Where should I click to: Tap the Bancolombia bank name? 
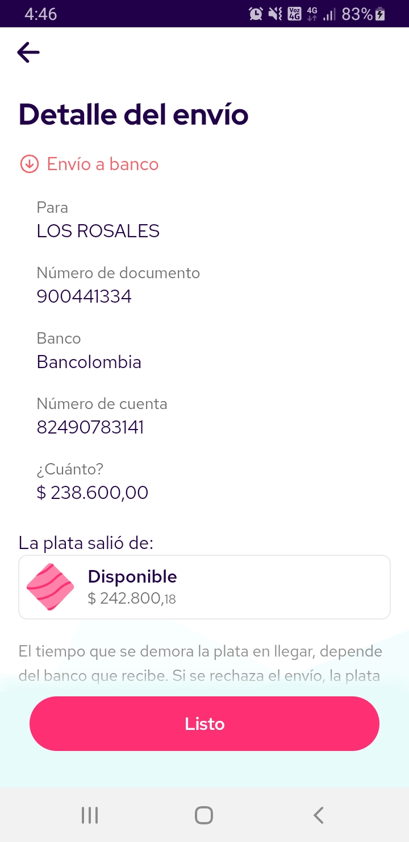[89, 362]
